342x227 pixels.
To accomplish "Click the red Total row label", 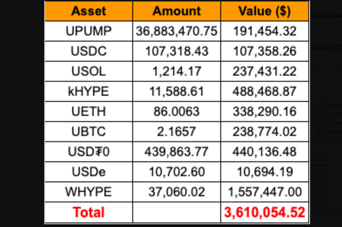I will pyautogui.click(x=89, y=212).
